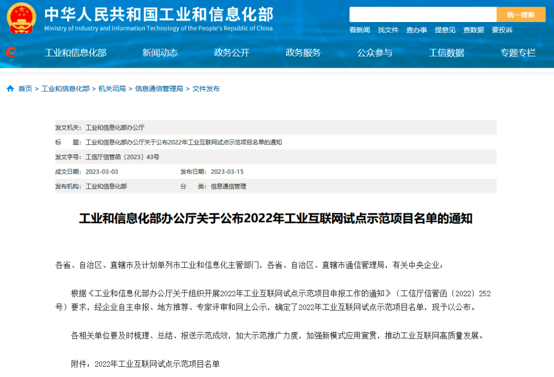Screen dimensions: 554x377
Task: Click the national emblem logo
Action: [21, 18]
